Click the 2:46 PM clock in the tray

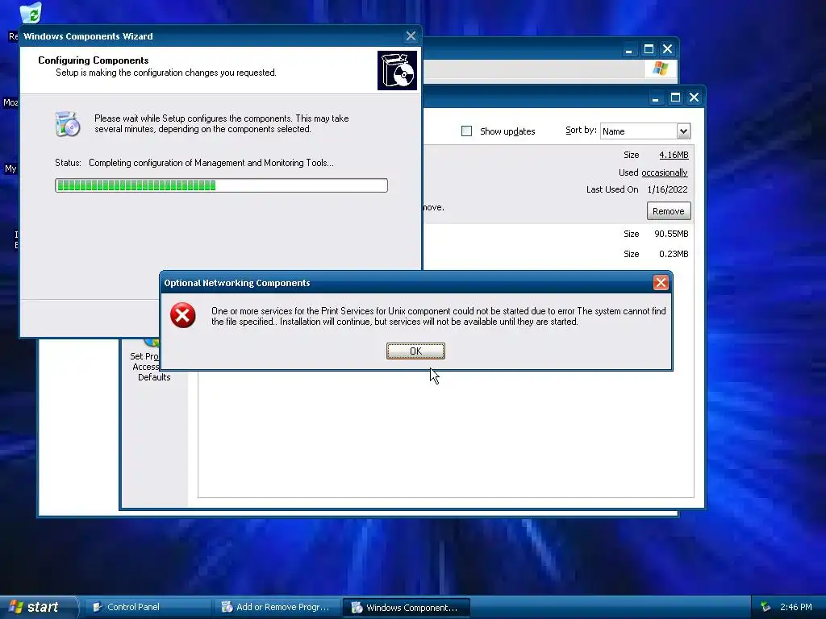coord(796,607)
